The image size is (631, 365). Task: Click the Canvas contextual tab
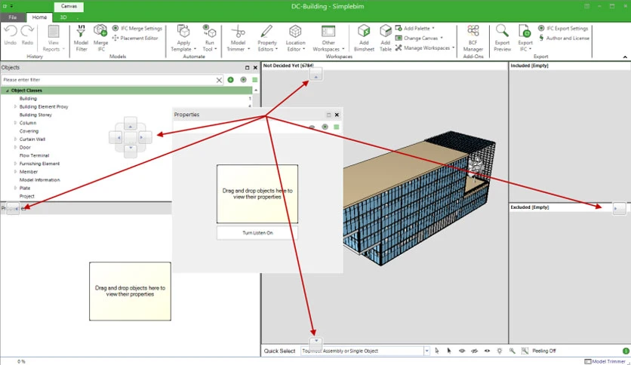(69, 6)
